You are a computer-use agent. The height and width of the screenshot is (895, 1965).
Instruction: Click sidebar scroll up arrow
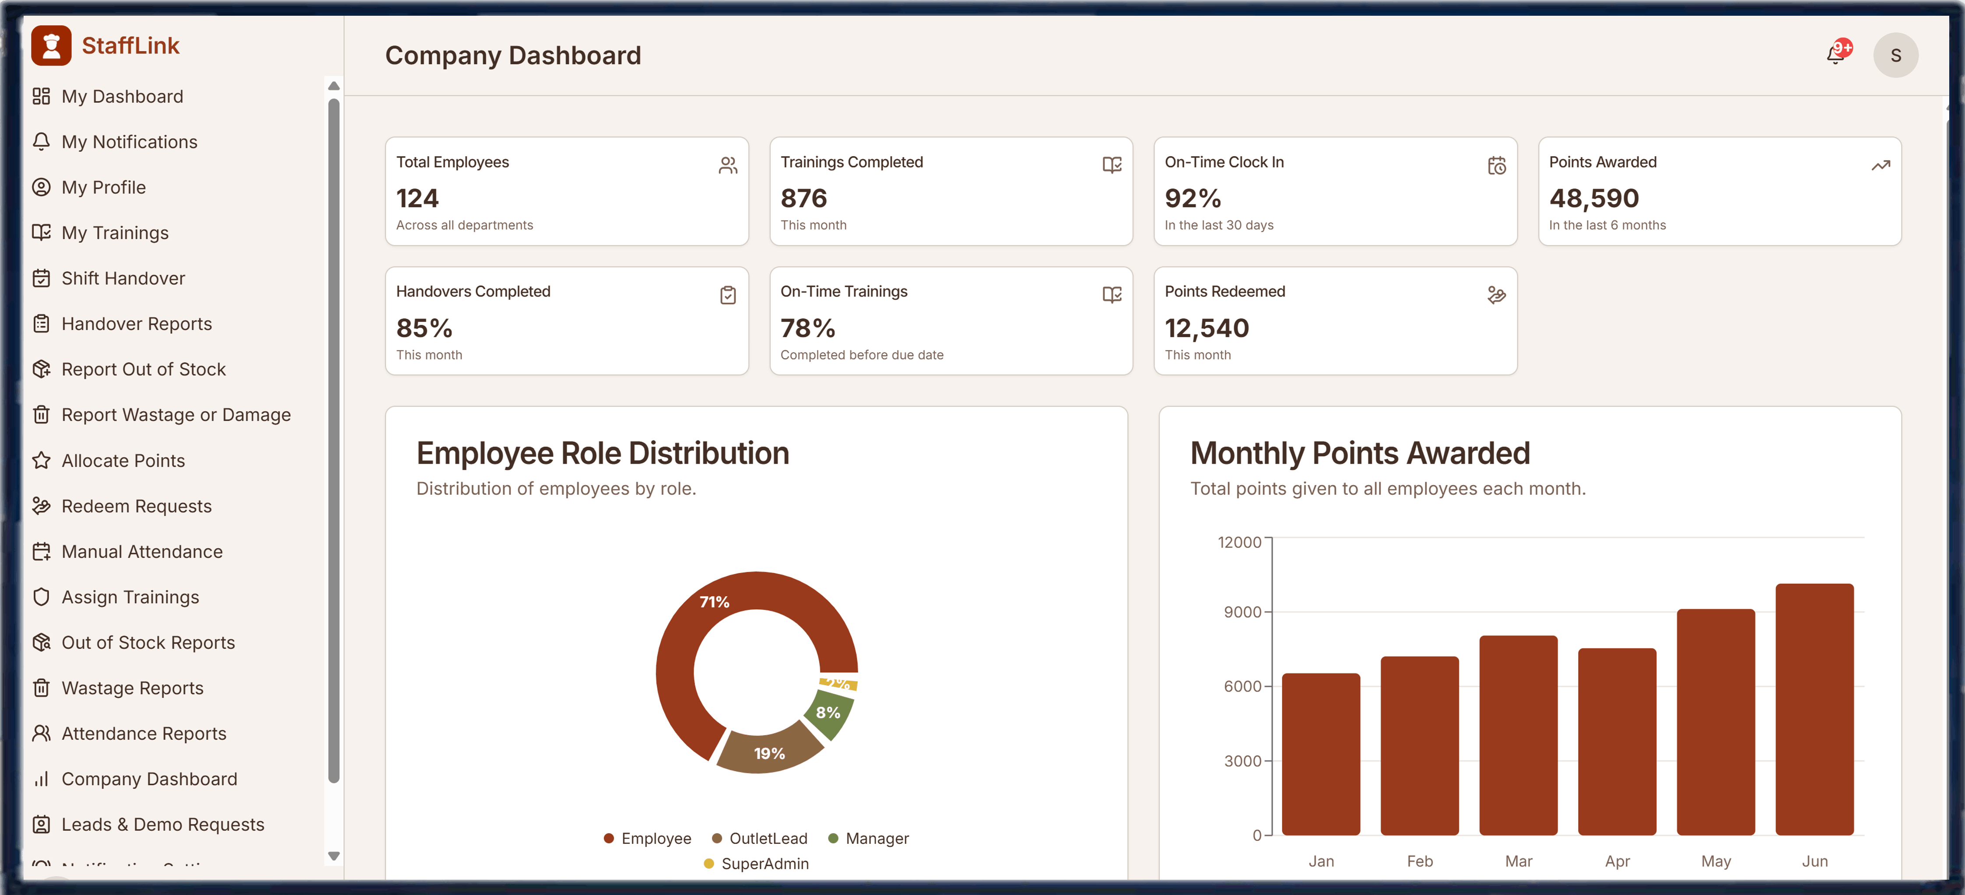pyautogui.click(x=333, y=86)
